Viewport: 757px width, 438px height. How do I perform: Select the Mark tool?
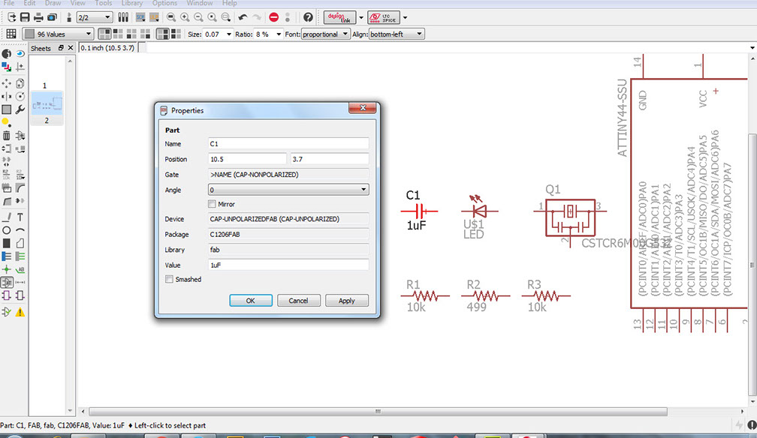pos(20,67)
